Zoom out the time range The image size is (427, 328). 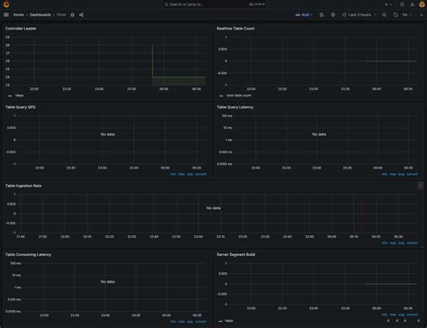tap(384, 14)
